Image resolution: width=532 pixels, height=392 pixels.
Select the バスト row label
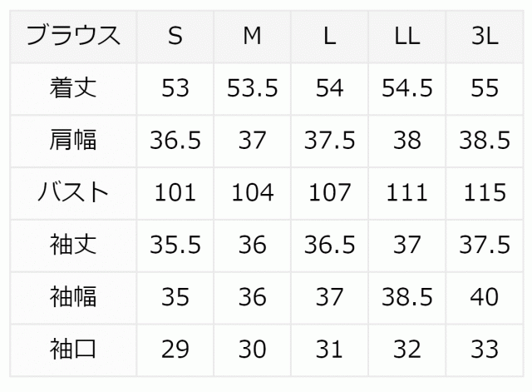pyautogui.click(x=73, y=192)
